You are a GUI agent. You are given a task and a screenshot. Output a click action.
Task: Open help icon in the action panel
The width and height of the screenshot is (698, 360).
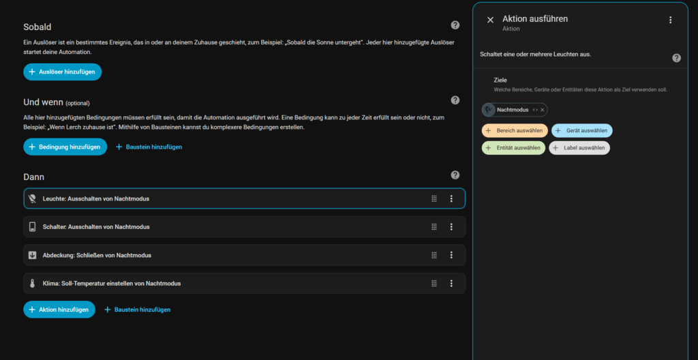coord(676,58)
